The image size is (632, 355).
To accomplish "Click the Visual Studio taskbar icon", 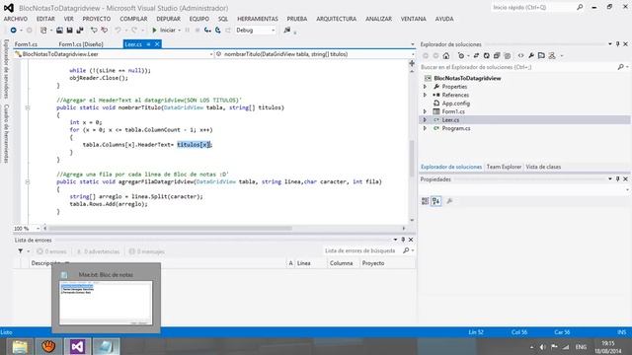I will pos(77,346).
